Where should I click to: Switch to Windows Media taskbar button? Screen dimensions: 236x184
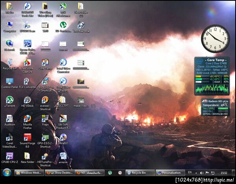coord(29,173)
